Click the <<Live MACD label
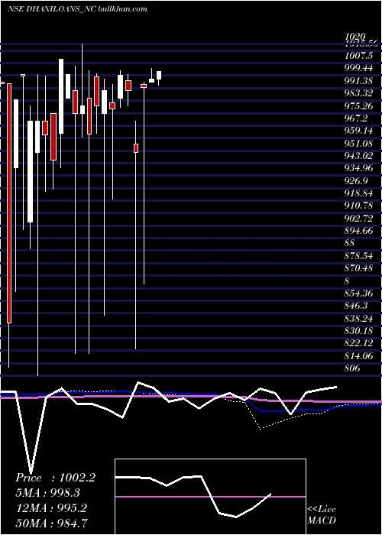This screenshot has height=535, width=382. click(x=322, y=515)
